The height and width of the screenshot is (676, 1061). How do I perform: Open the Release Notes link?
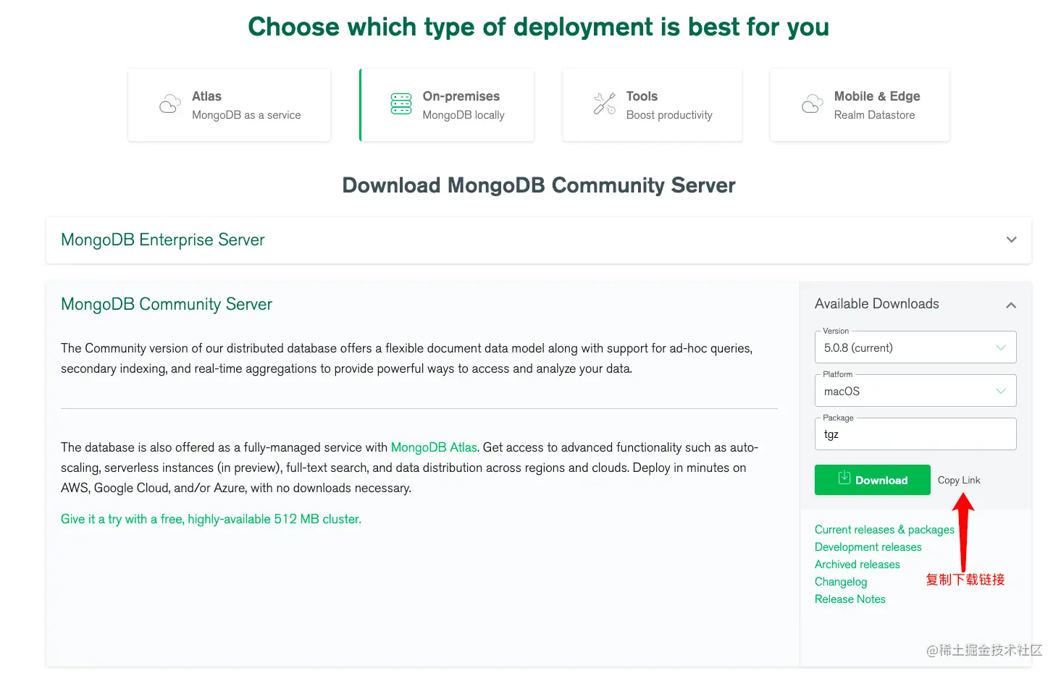tap(850, 599)
